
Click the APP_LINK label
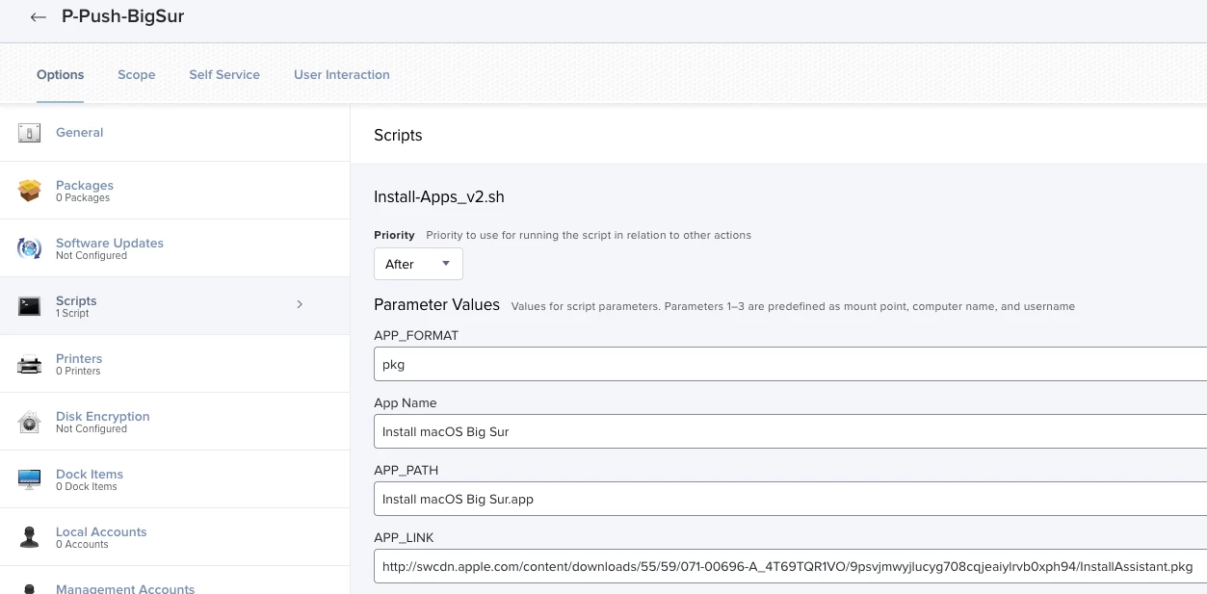tap(404, 537)
